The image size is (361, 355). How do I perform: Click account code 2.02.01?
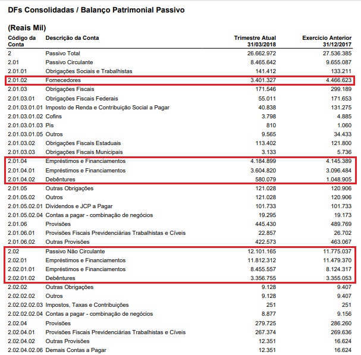(x=17, y=260)
